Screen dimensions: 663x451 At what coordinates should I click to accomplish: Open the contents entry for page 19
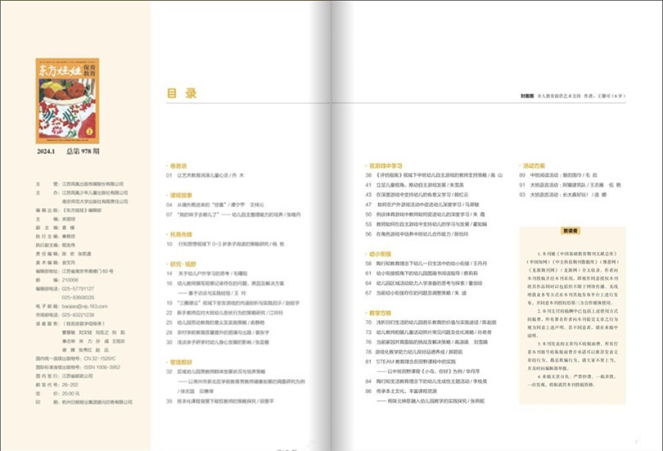[232, 303]
